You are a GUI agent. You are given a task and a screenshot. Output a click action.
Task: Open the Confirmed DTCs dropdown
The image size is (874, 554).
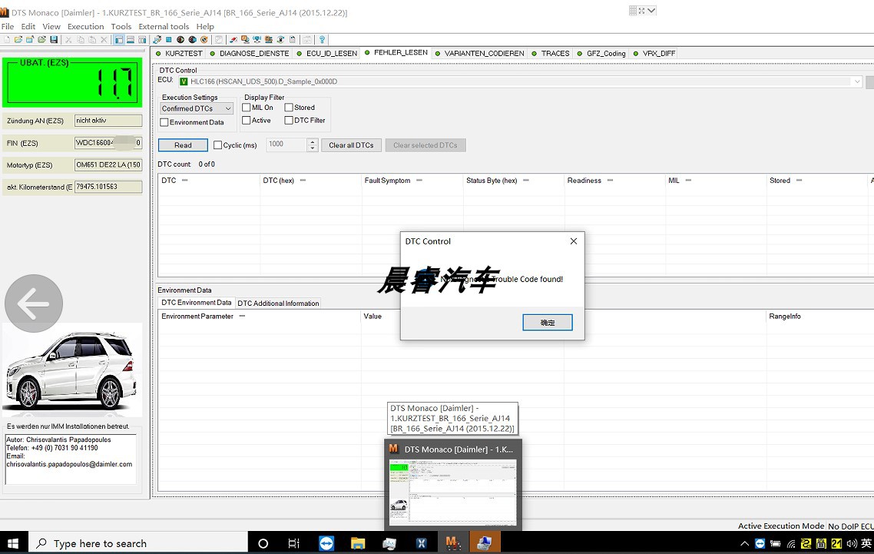[x=197, y=108]
